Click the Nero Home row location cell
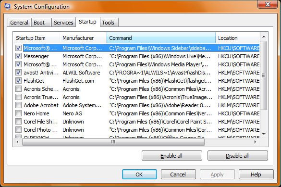Image resolution: width=281 pixels, height=187 pixels. (x=239, y=113)
